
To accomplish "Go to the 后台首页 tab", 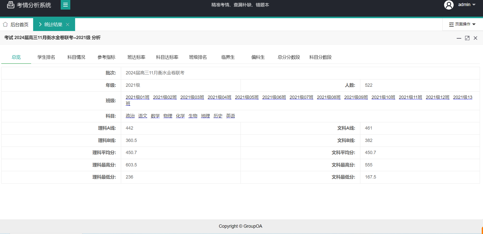I will click(x=16, y=24).
